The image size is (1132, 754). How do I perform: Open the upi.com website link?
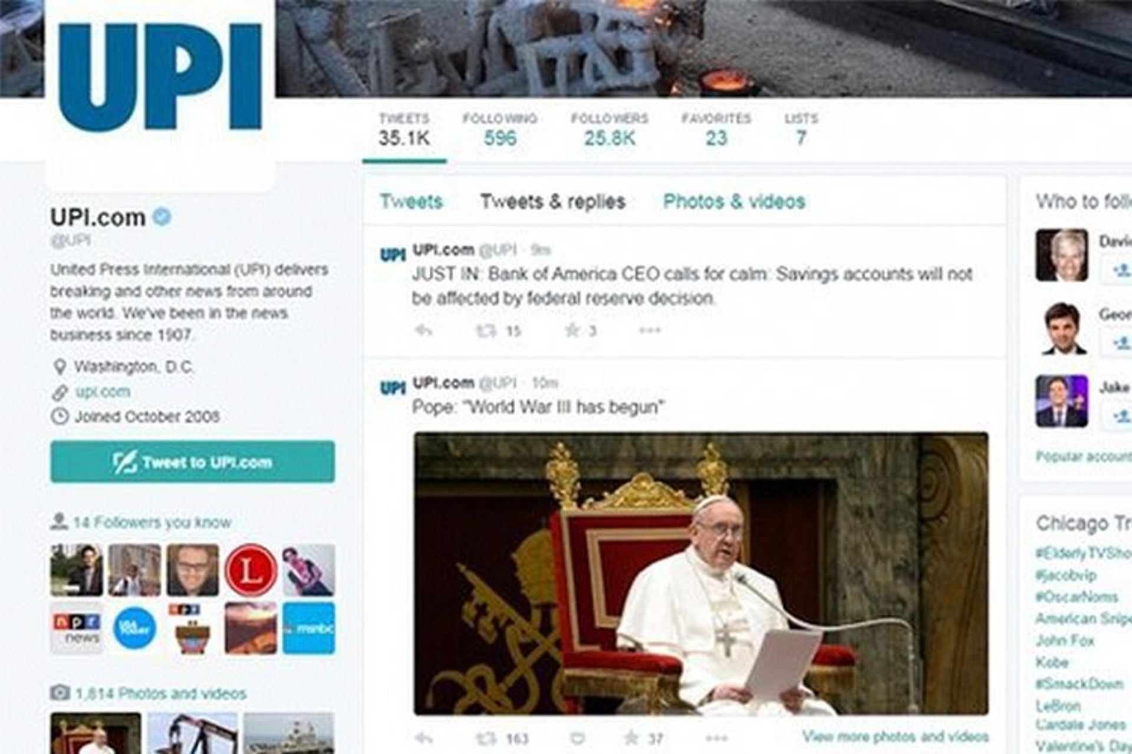[x=103, y=392]
